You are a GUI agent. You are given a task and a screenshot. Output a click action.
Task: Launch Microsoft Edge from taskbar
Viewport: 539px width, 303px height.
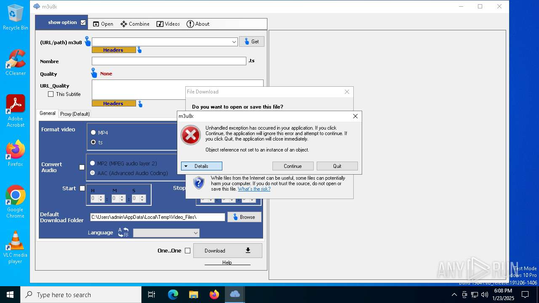click(x=173, y=295)
